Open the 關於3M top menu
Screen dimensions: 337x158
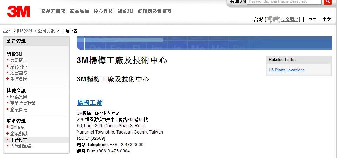(125, 12)
